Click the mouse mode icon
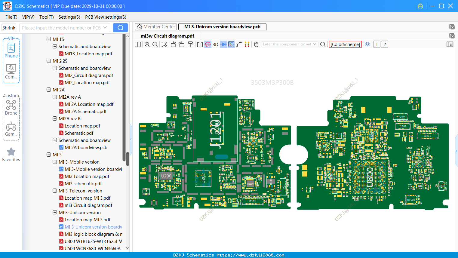The width and height of the screenshot is (458, 258). tap(257, 44)
